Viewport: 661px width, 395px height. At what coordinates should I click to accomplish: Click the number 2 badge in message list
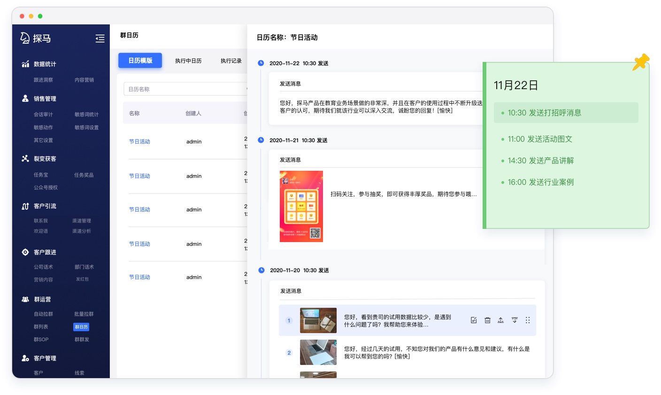[x=289, y=353]
